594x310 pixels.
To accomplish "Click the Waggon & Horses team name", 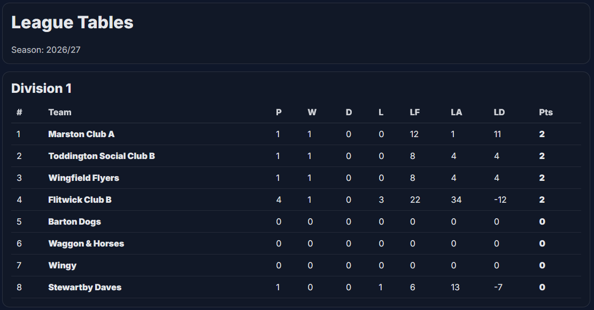I will [x=86, y=243].
